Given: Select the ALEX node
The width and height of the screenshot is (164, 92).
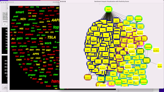Looking at the screenshot, I should 117,43.
